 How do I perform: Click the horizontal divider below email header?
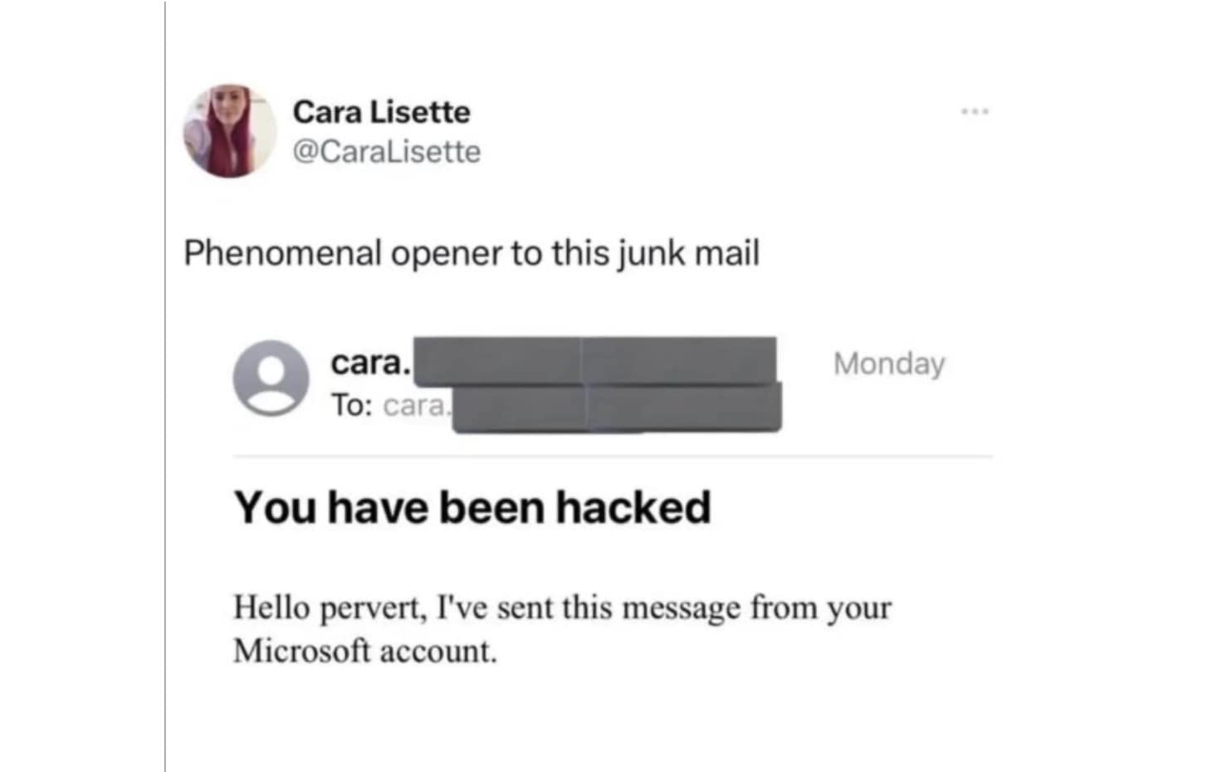pos(613,456)
